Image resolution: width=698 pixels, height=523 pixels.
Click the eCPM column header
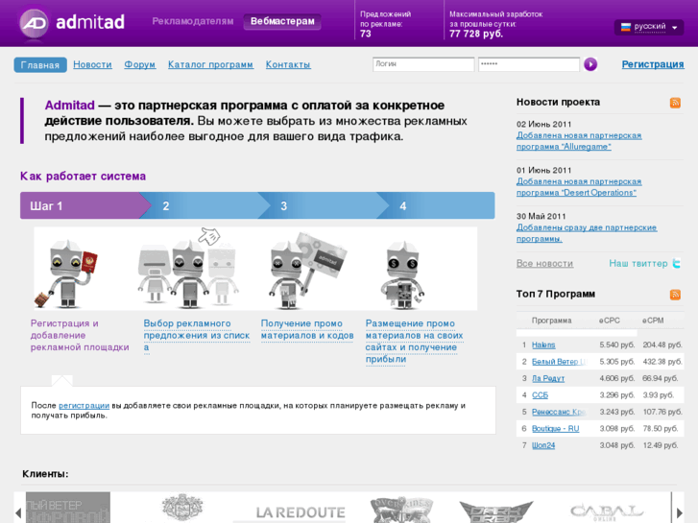[x=653, y=321]
